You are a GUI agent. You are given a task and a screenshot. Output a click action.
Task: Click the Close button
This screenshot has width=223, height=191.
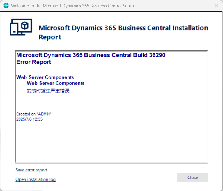pos(192,178)
